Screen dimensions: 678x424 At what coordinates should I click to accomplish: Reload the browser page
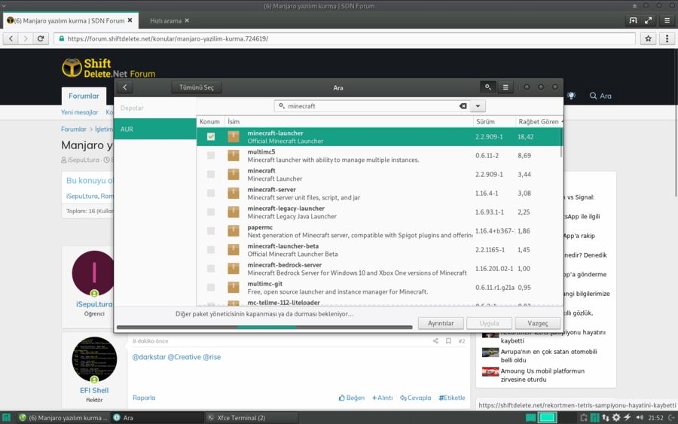click(41, 38)
